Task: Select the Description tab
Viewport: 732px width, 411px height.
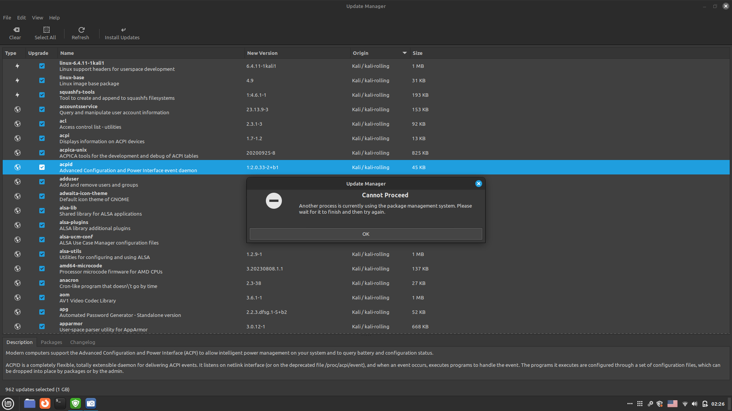Action: [x=19, y=342]
